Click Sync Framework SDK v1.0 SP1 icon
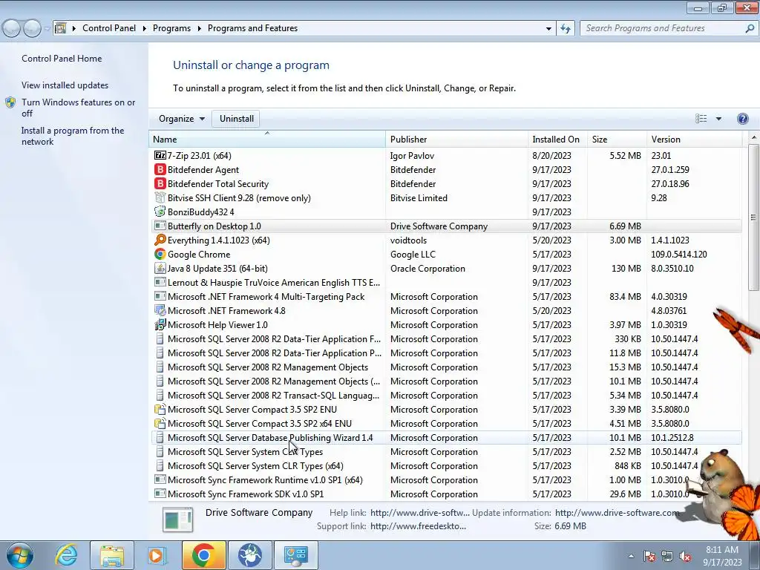 [160, 494]
